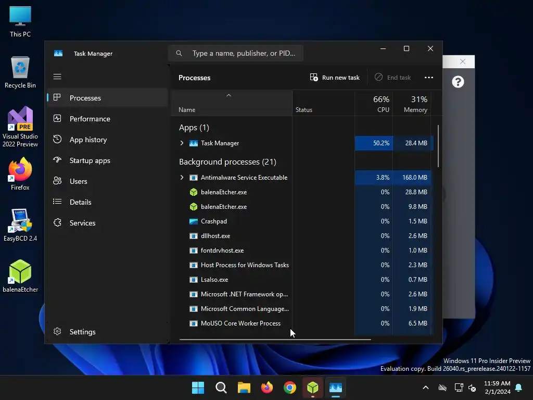Image resolution: width=533 pixels, height=400 pixels.
Task: Click the help question mark in background window
Action: 458,82
